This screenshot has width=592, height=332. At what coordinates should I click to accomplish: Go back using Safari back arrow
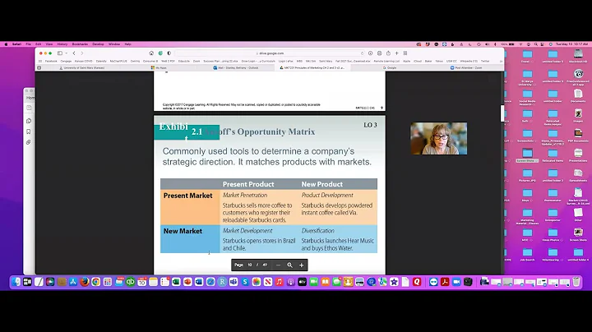coord(74,53)
